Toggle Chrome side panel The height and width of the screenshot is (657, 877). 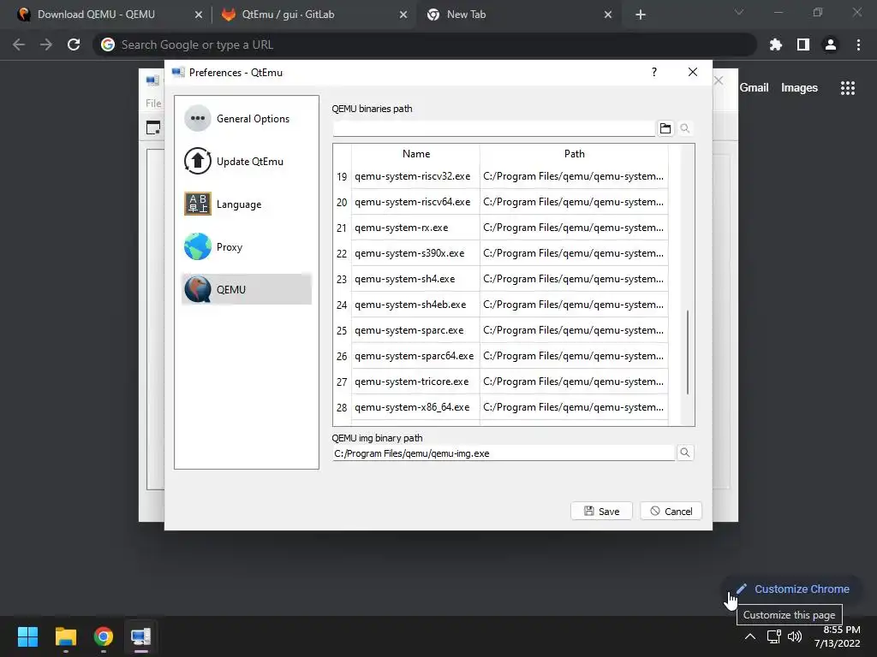[x=803, y=44]
